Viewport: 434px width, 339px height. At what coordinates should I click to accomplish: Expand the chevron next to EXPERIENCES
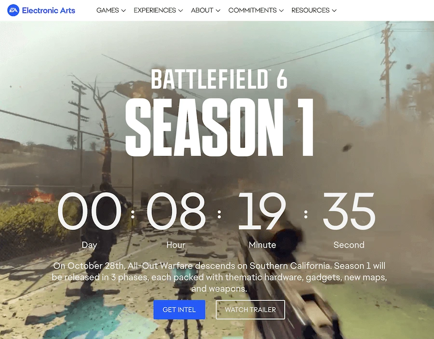click(180, 11)
